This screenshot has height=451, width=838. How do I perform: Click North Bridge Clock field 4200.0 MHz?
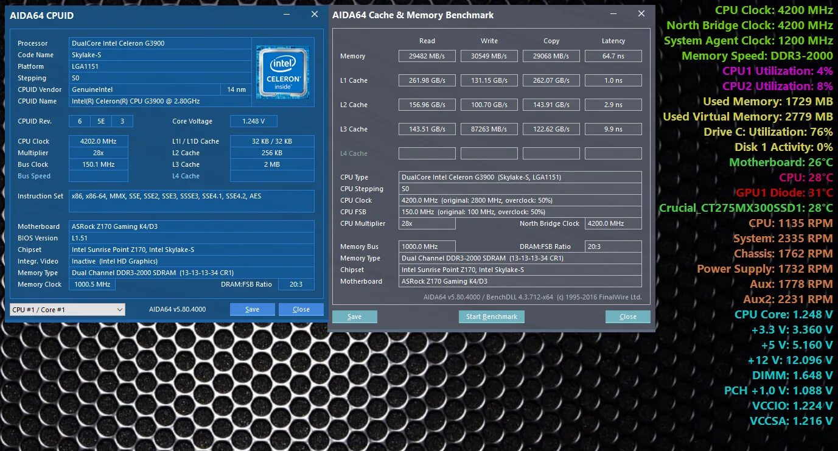click(613, 223)
